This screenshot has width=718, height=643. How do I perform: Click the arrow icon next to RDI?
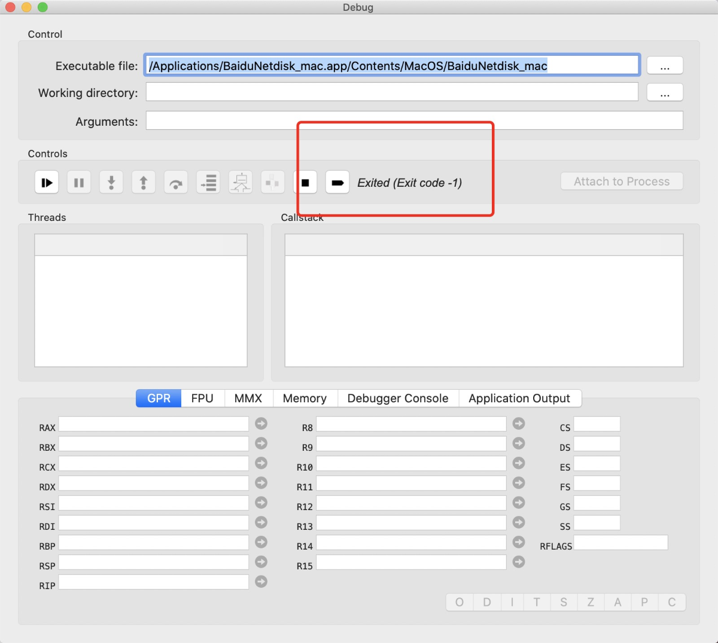pos(261,523)
